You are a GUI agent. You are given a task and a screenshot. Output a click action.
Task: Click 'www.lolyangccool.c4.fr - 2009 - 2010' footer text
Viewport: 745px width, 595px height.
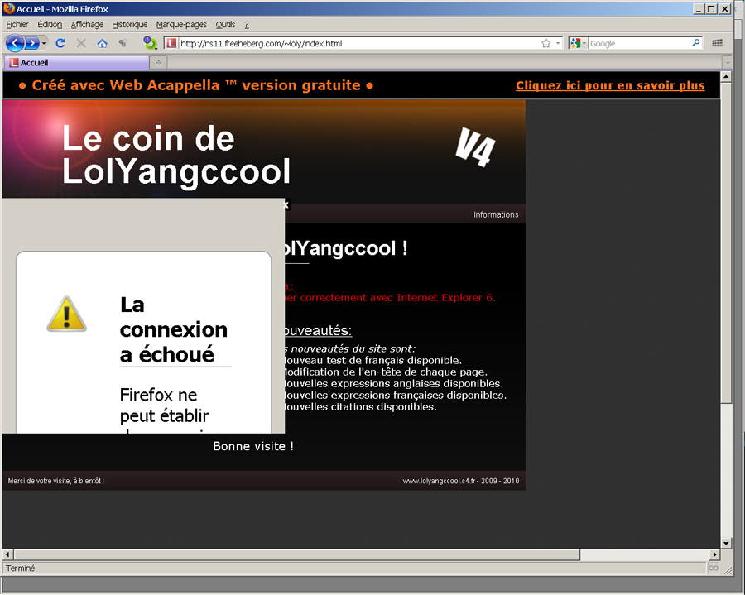pos(461,481)
